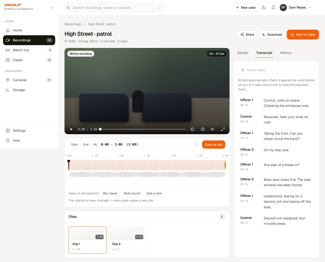Open the History tab
This screenshot has height=262, width=325.
tap(286, 53)
